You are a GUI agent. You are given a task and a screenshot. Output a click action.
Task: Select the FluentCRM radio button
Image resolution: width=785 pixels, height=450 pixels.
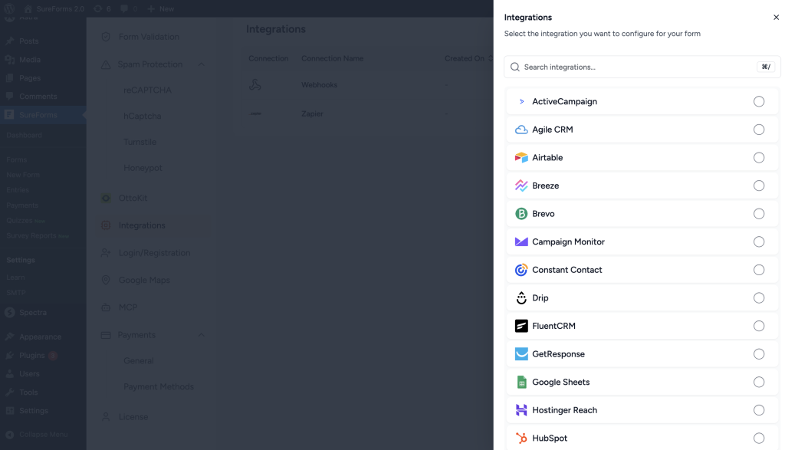pyautogui.click(x=759, y=326)
